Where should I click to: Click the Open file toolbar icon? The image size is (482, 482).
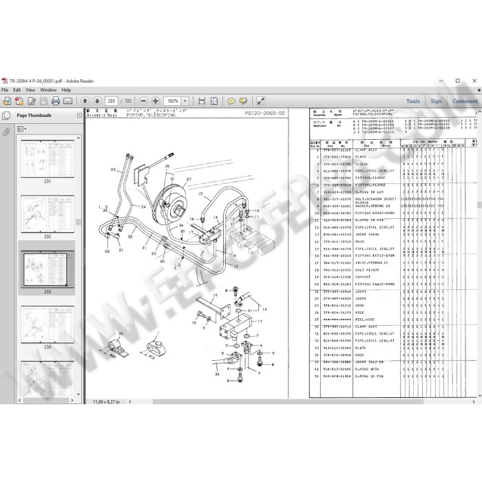[x=7, y=101]
